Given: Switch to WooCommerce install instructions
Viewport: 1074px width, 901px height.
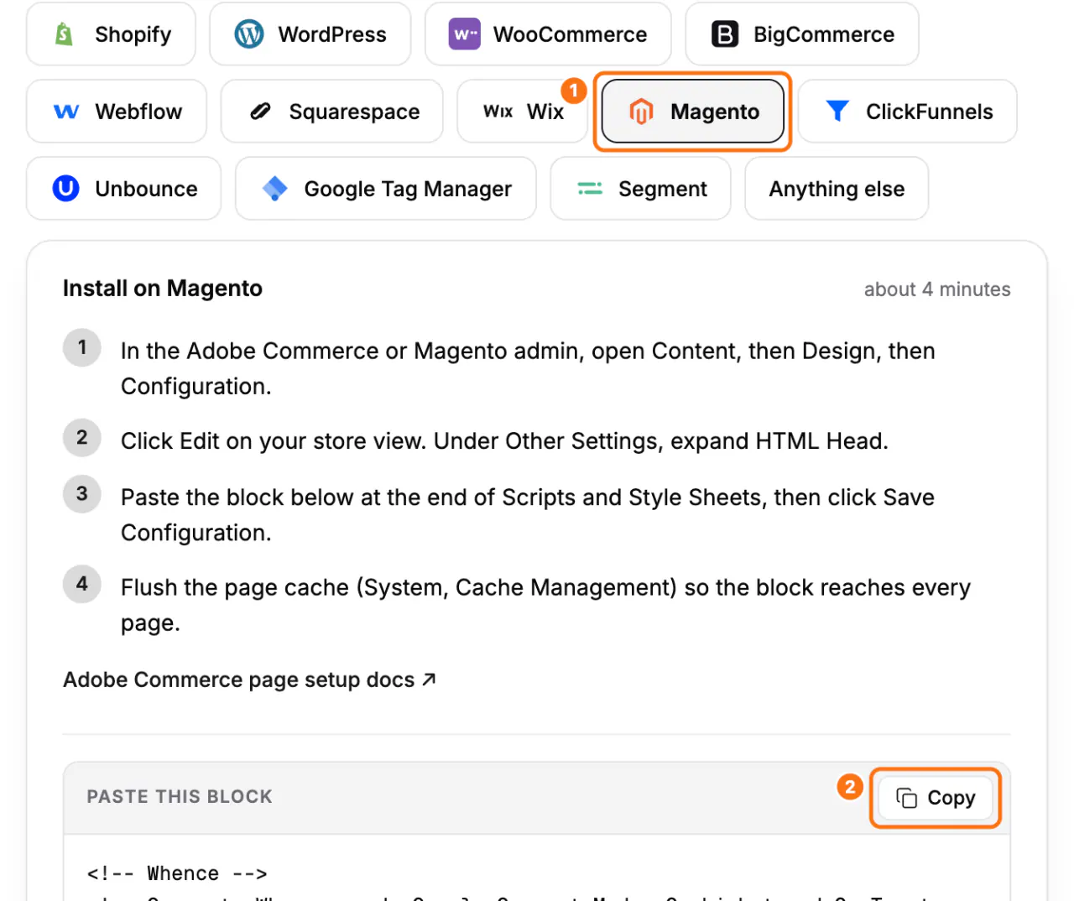Looking at the screenshot, I should (x=548, y=34).
